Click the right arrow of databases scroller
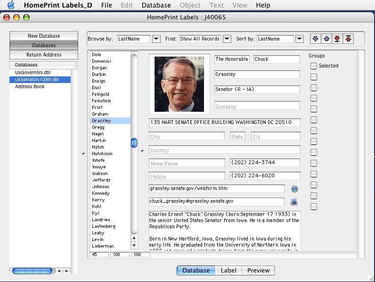The image size is (375, 282). click(67, 271)
